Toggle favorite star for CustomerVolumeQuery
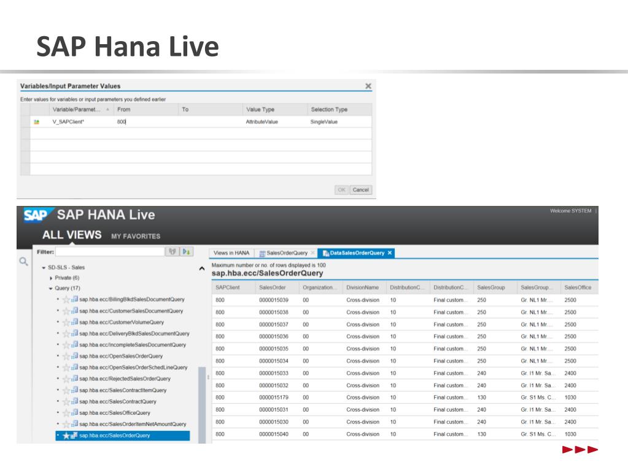628x470 pixels. [66, 322]
